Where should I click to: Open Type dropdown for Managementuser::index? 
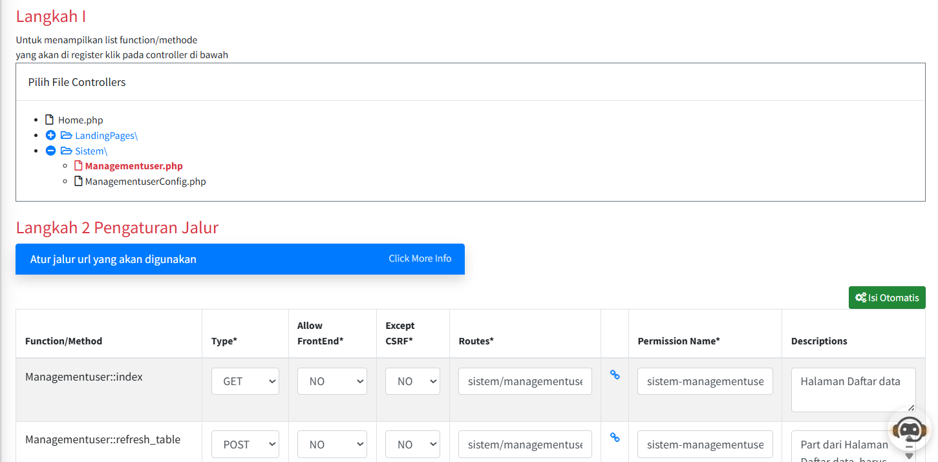245,381
